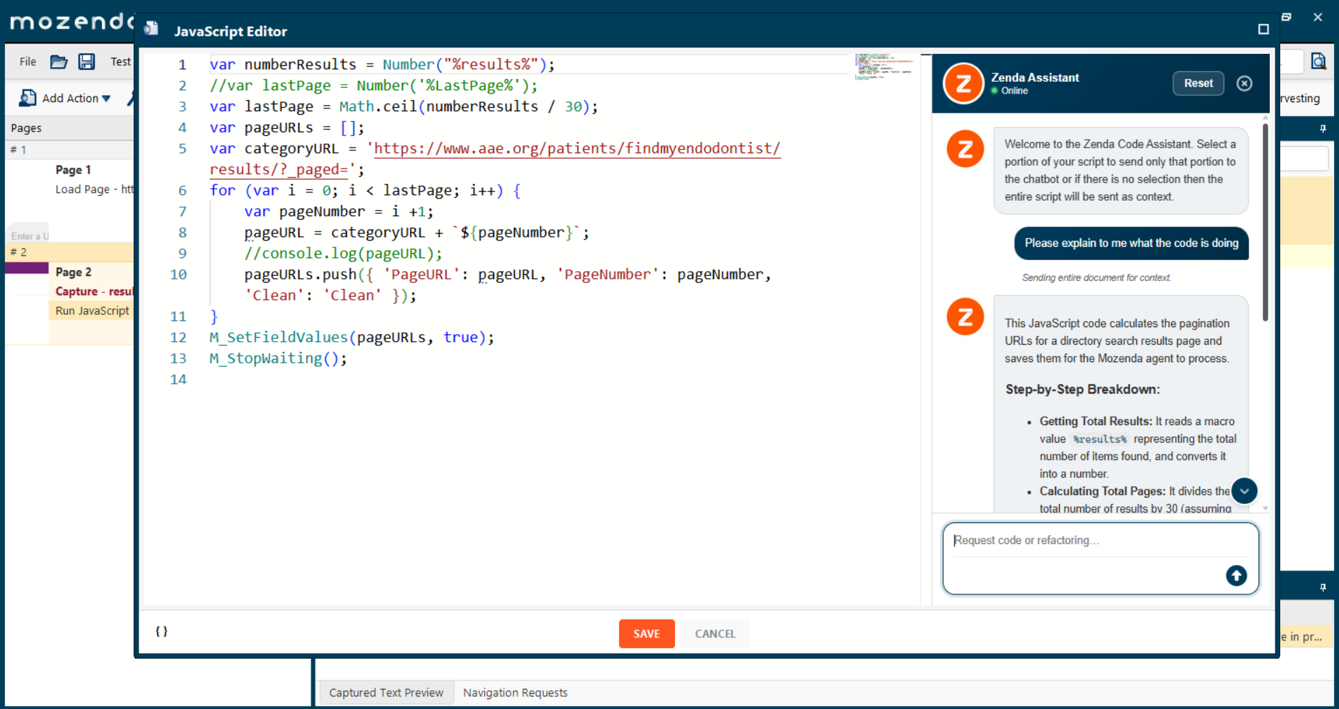Open the Add Action dropdown
This screenshot has width=1339, height=709.
click(106, 99)
